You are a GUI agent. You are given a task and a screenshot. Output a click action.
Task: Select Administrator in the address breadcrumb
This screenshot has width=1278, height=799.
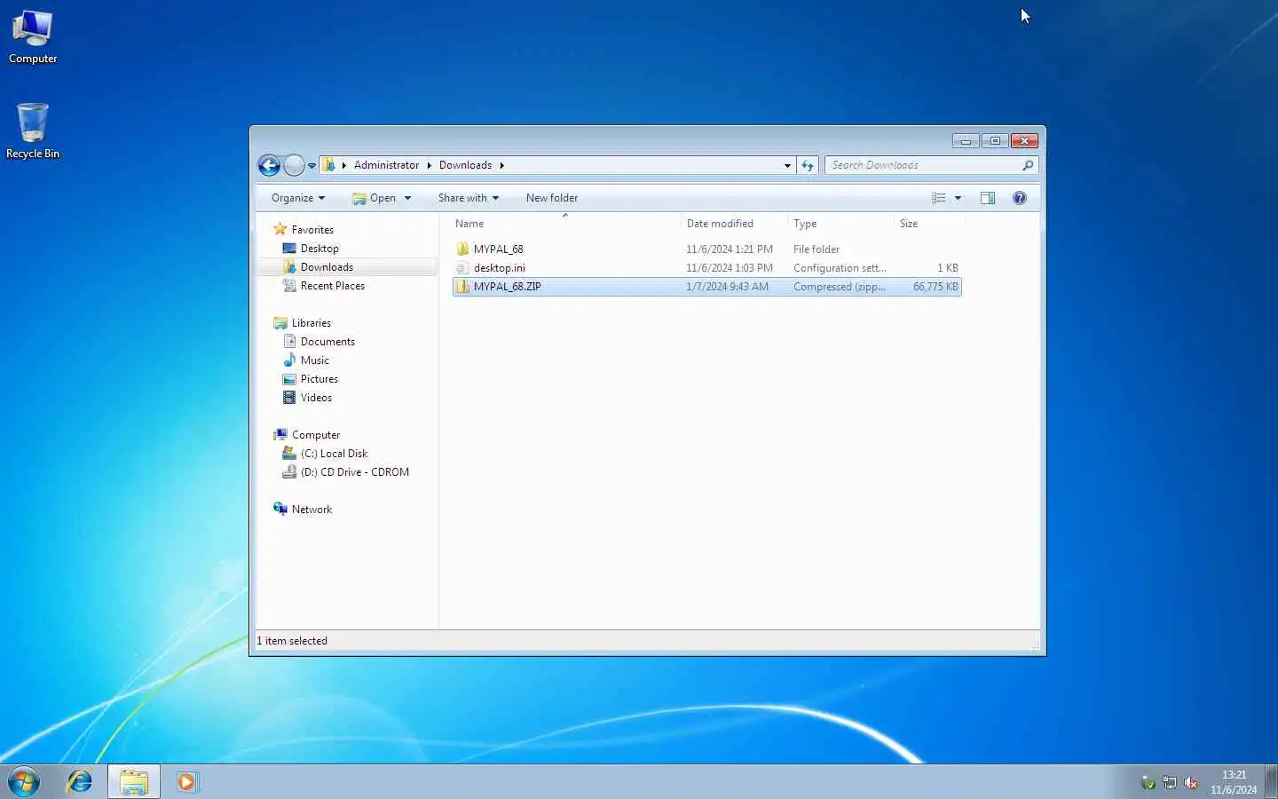tap(386, 165)
